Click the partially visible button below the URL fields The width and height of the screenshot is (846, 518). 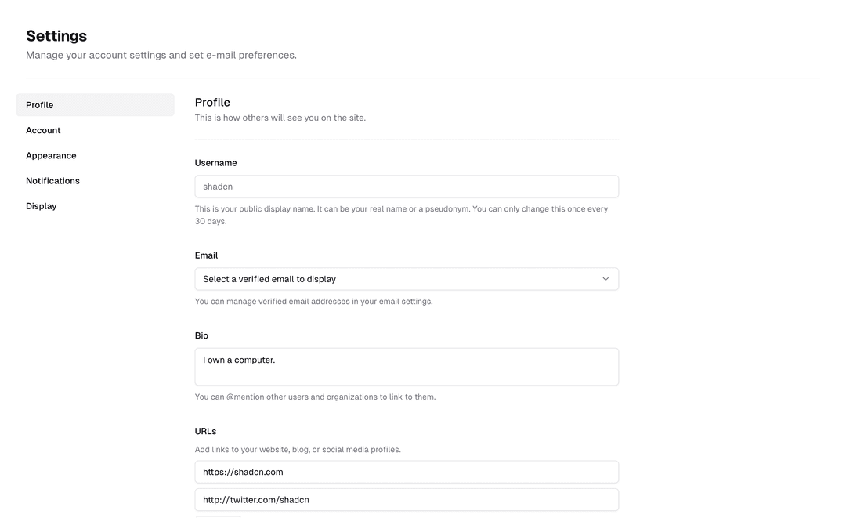click(218, 516)
